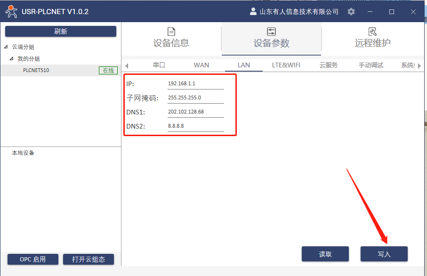The image size is (427, 276).
Task: Switch to the WAN tab
Action: tap(201, 65)
